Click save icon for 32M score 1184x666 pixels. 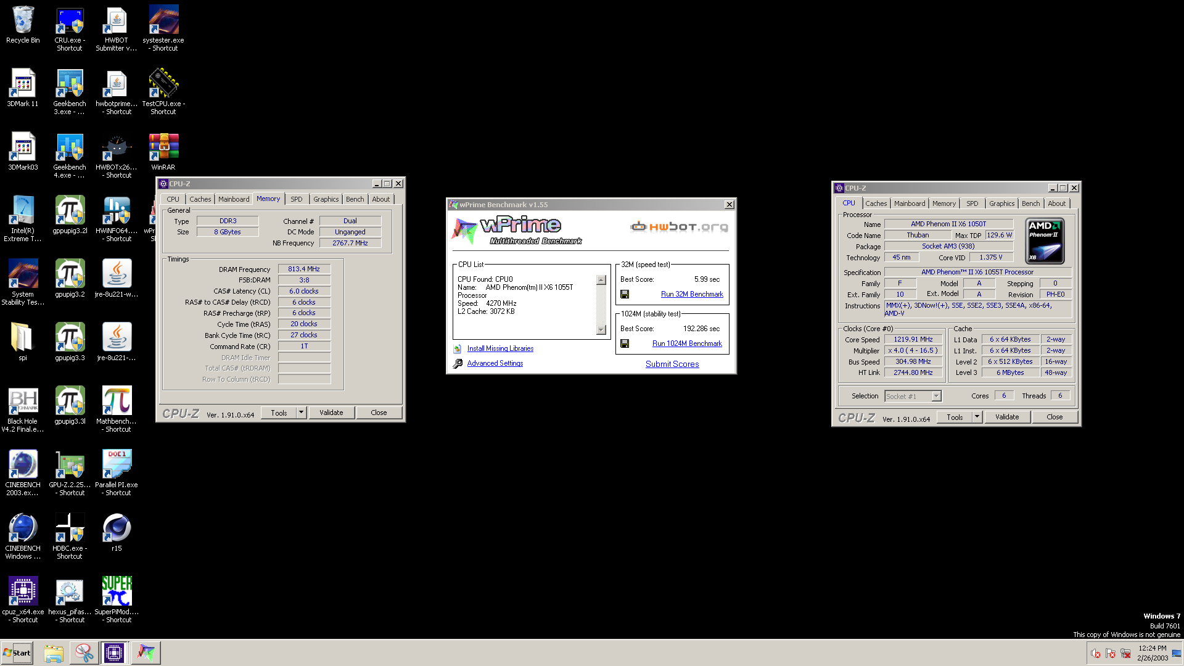point(625,294)
